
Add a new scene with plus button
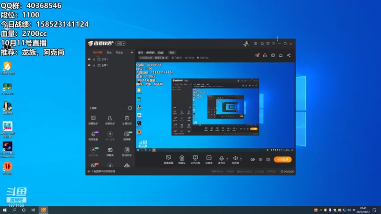(132, 52)
